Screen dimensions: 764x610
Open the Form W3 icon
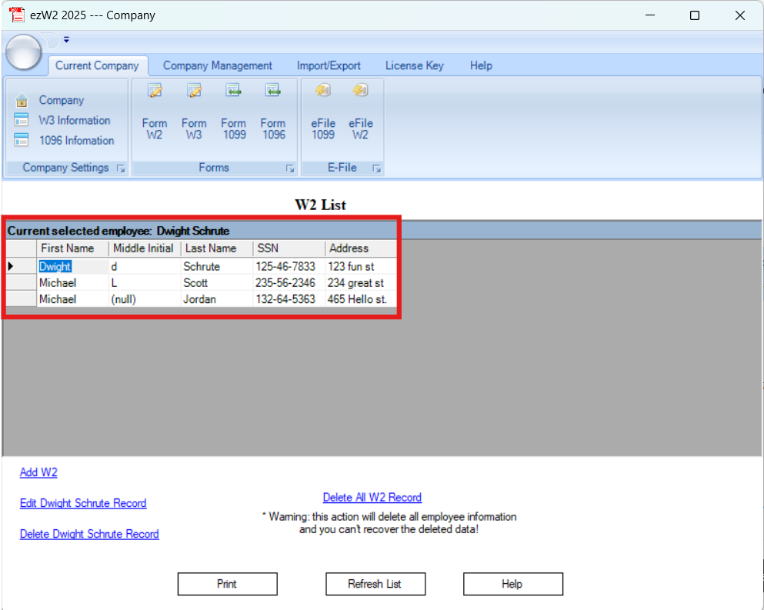tap(194, 92)
